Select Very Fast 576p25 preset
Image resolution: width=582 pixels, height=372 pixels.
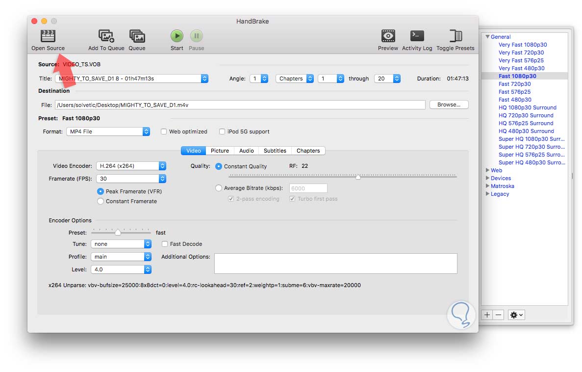click(521, 60)
